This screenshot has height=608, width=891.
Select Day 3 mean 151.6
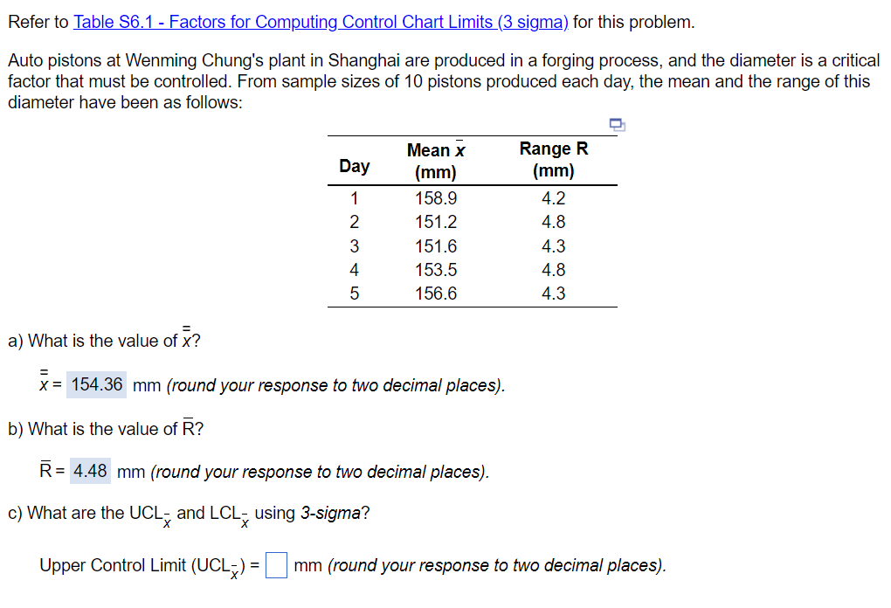pos(435,246)
